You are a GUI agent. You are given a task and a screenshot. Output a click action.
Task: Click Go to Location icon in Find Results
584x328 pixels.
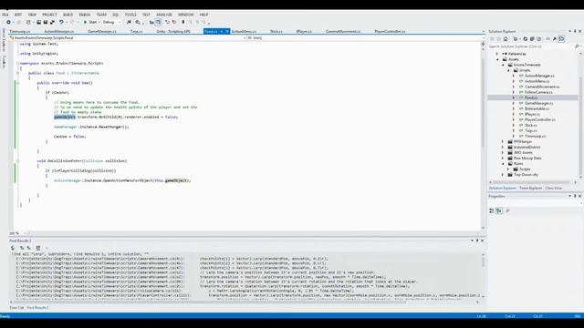pos(13,248)
